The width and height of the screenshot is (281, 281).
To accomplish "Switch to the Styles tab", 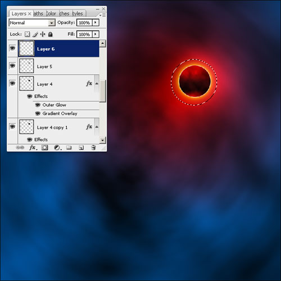I will 78,13.
